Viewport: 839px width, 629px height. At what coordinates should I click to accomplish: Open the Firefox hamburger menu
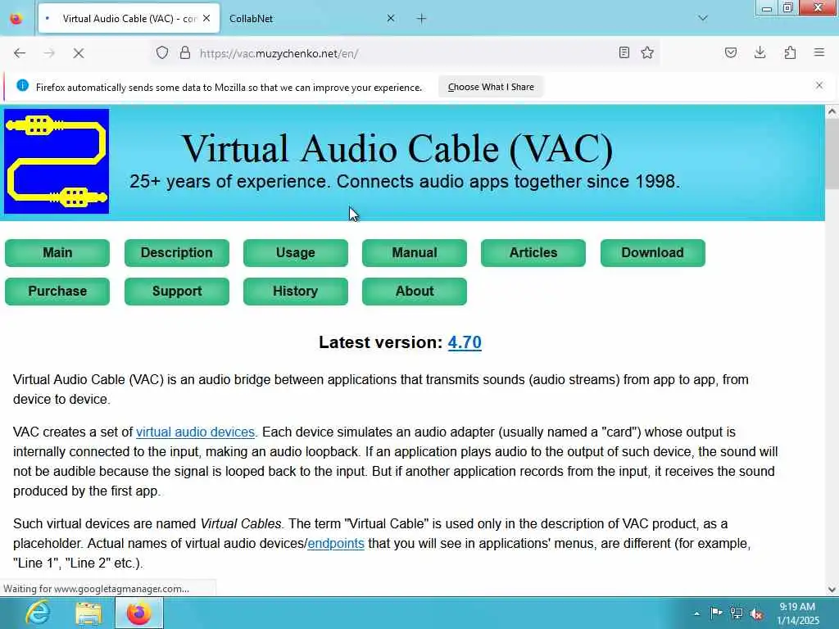click(819, 52)
